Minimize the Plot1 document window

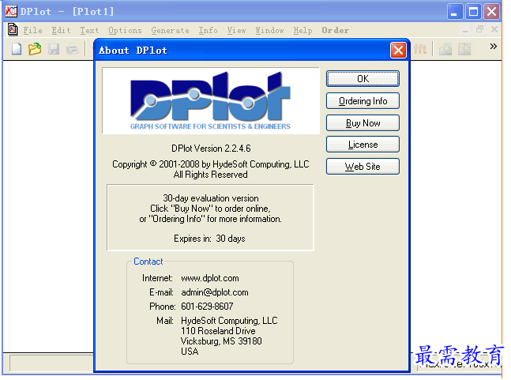pyautogui.click(x=465, y=30)
